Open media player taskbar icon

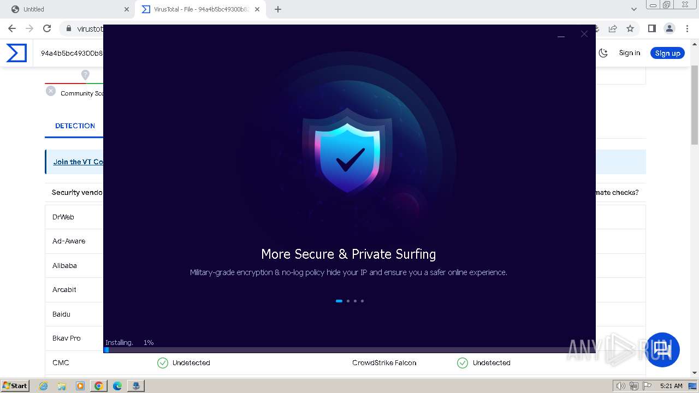80,386
